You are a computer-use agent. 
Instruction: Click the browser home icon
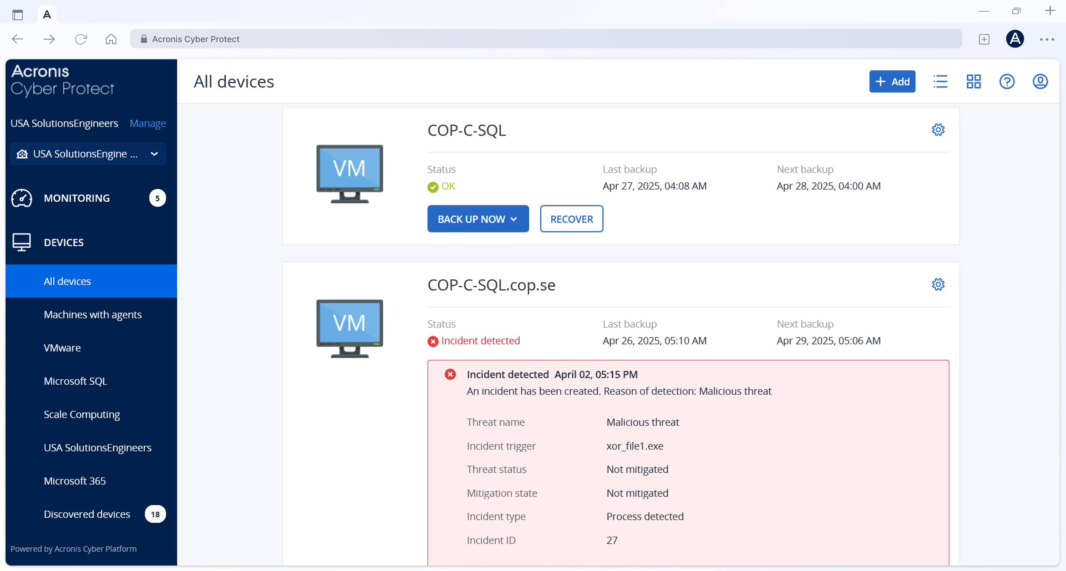111,39
